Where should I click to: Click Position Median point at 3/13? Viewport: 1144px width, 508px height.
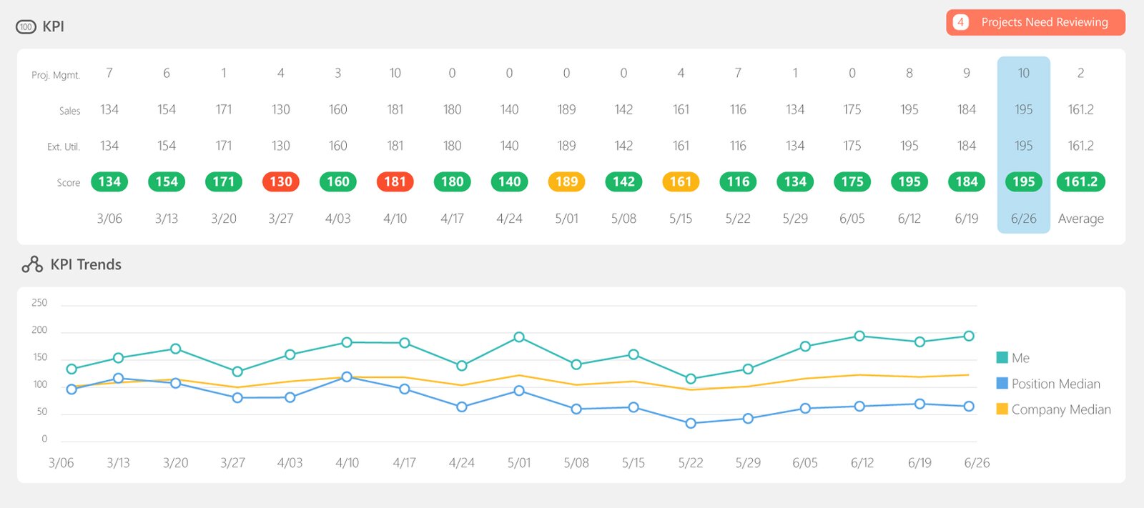pyautogui.click(x=119, y=379)
